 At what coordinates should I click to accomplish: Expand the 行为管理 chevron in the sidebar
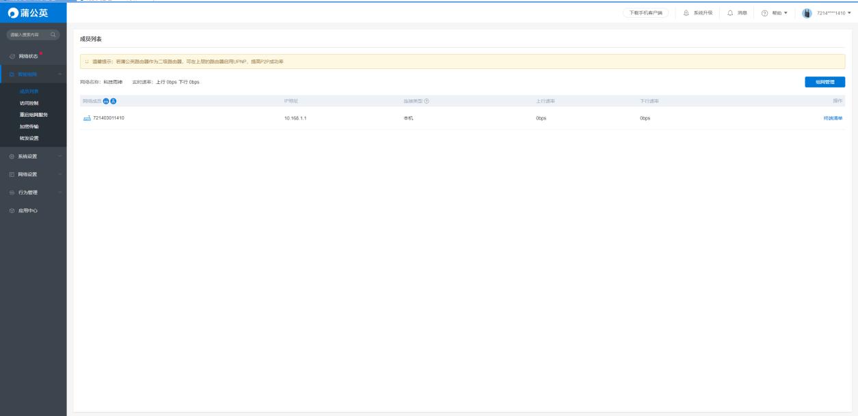tap(60, 193)
